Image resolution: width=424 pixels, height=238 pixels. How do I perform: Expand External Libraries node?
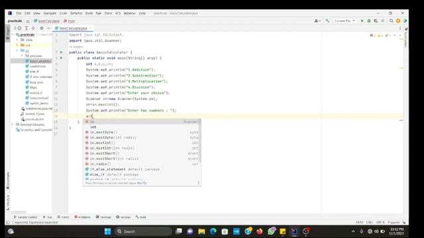point(13,124)
